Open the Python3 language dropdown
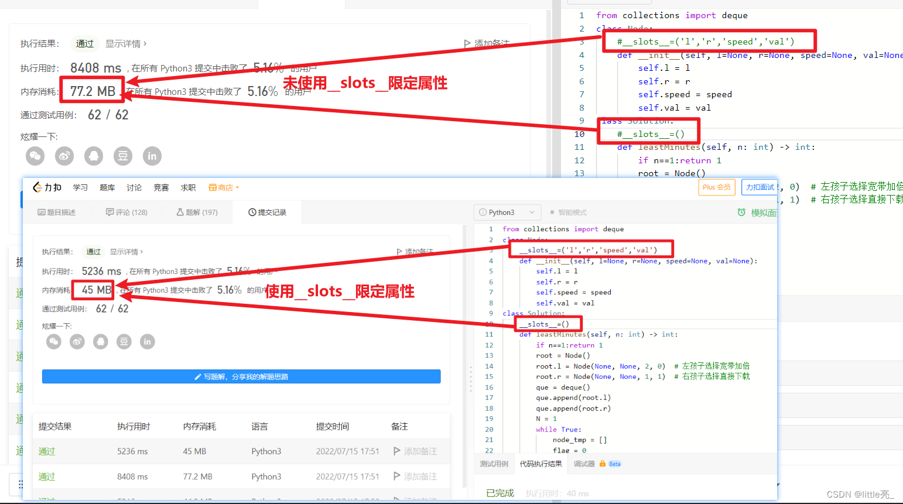The width and height of the screenshot is (903, 504). pos(507,212)
